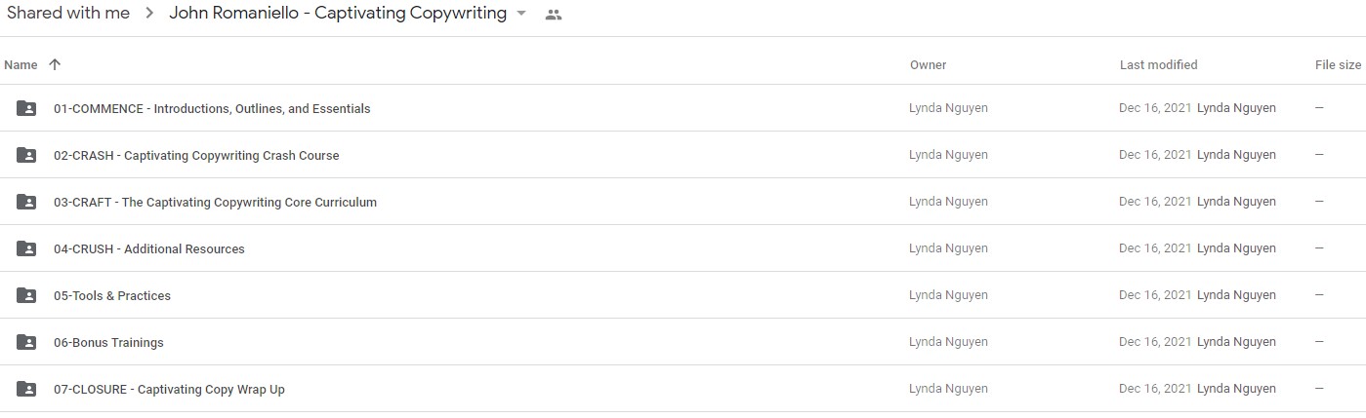Select the John Romaniello folder breadcrumb title
The height and width of the screenshot is (418, 1366).
click(x=338, y=14)
